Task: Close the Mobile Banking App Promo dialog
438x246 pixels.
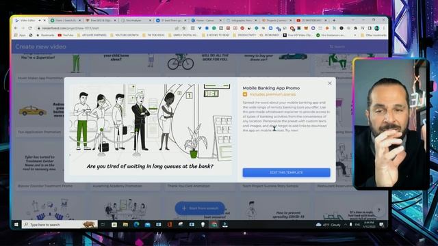Action: coord(330,83)
